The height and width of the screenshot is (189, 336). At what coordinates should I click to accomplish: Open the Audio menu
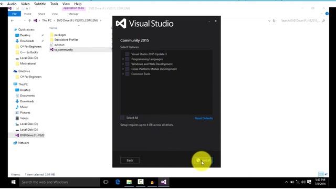12,4
